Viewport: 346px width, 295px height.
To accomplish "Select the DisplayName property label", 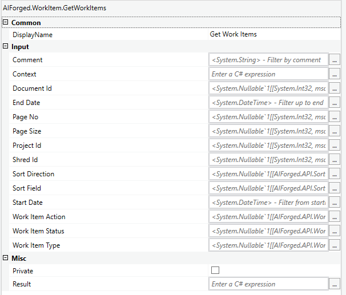I will (x=33, y=35).
